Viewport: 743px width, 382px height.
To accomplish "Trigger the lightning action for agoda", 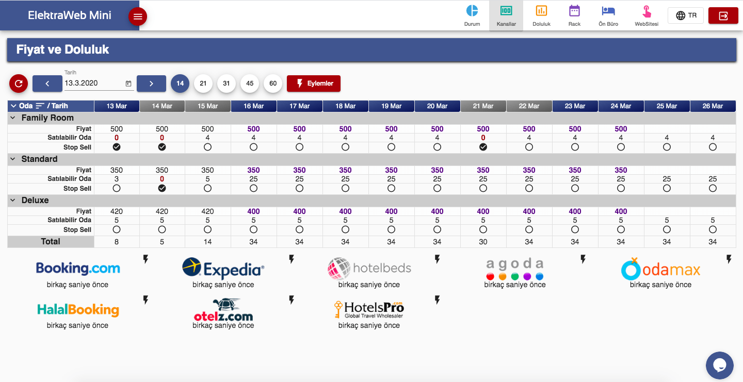I will pyautogui.click(x=583, y=259).
